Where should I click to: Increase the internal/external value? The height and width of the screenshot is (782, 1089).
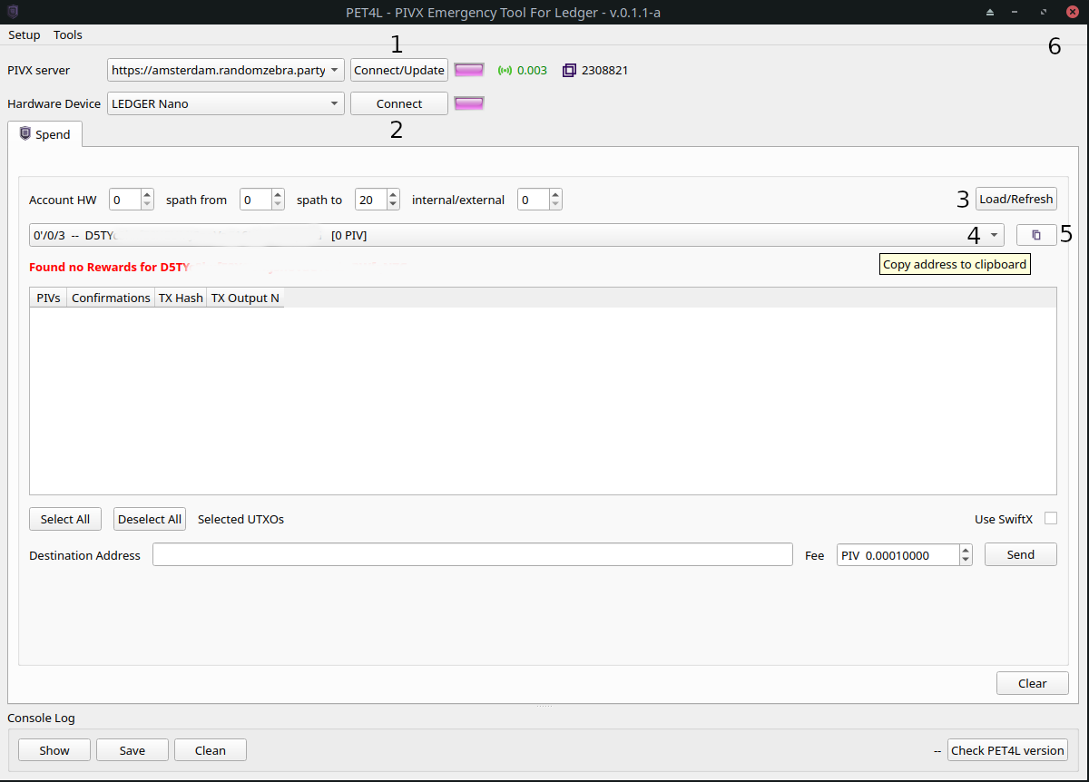[555, 194]
